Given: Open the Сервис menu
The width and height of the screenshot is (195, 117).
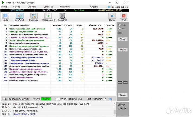Looking at the screenshot, I should [x=16, y=6].
